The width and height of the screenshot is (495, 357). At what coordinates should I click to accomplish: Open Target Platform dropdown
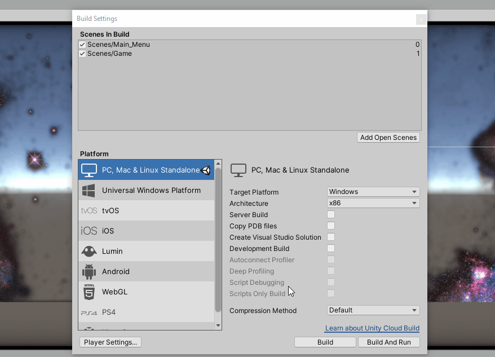pos(373,192)
